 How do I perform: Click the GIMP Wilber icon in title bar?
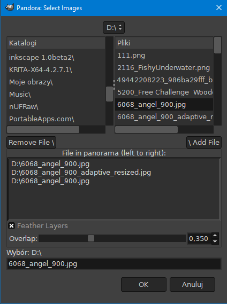click(x=10, y=7)
